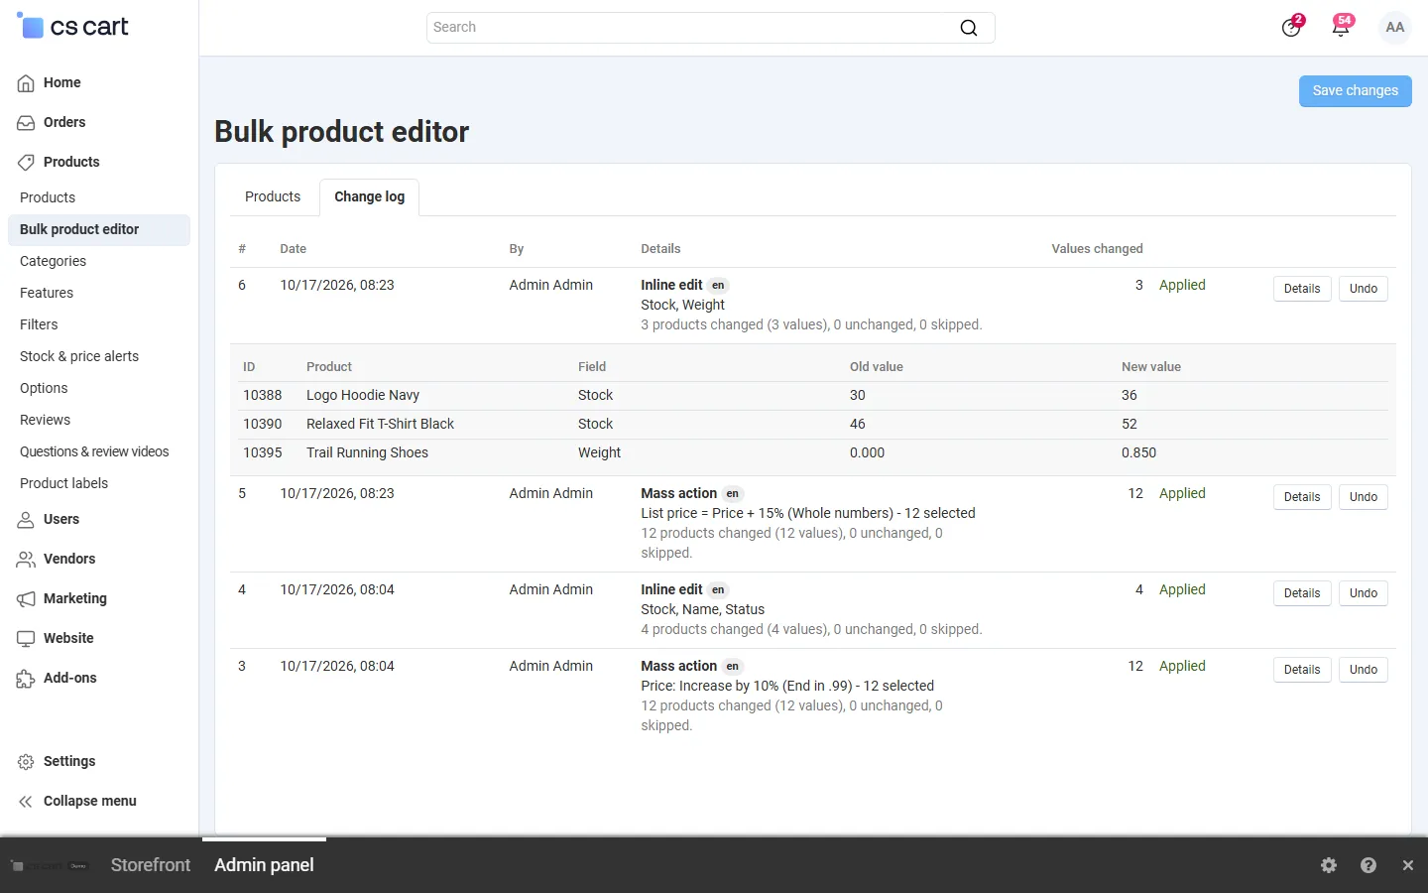Open Stock & price alerts in the sidebar
The width and height of the screenshot is (1428, 893).
pyautogui.click(x=79, y=356)
